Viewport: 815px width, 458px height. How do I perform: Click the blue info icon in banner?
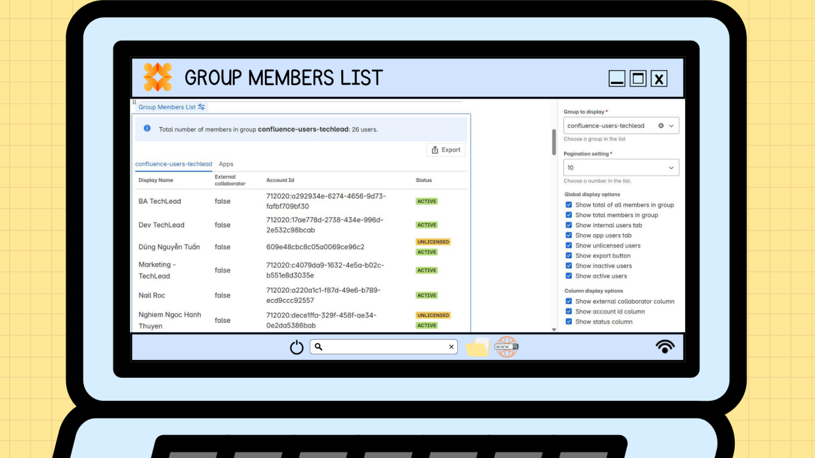coord(147,128)
